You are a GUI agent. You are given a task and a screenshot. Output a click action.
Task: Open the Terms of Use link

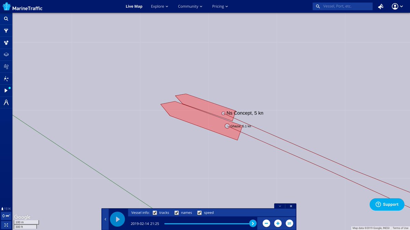[400, 228]
